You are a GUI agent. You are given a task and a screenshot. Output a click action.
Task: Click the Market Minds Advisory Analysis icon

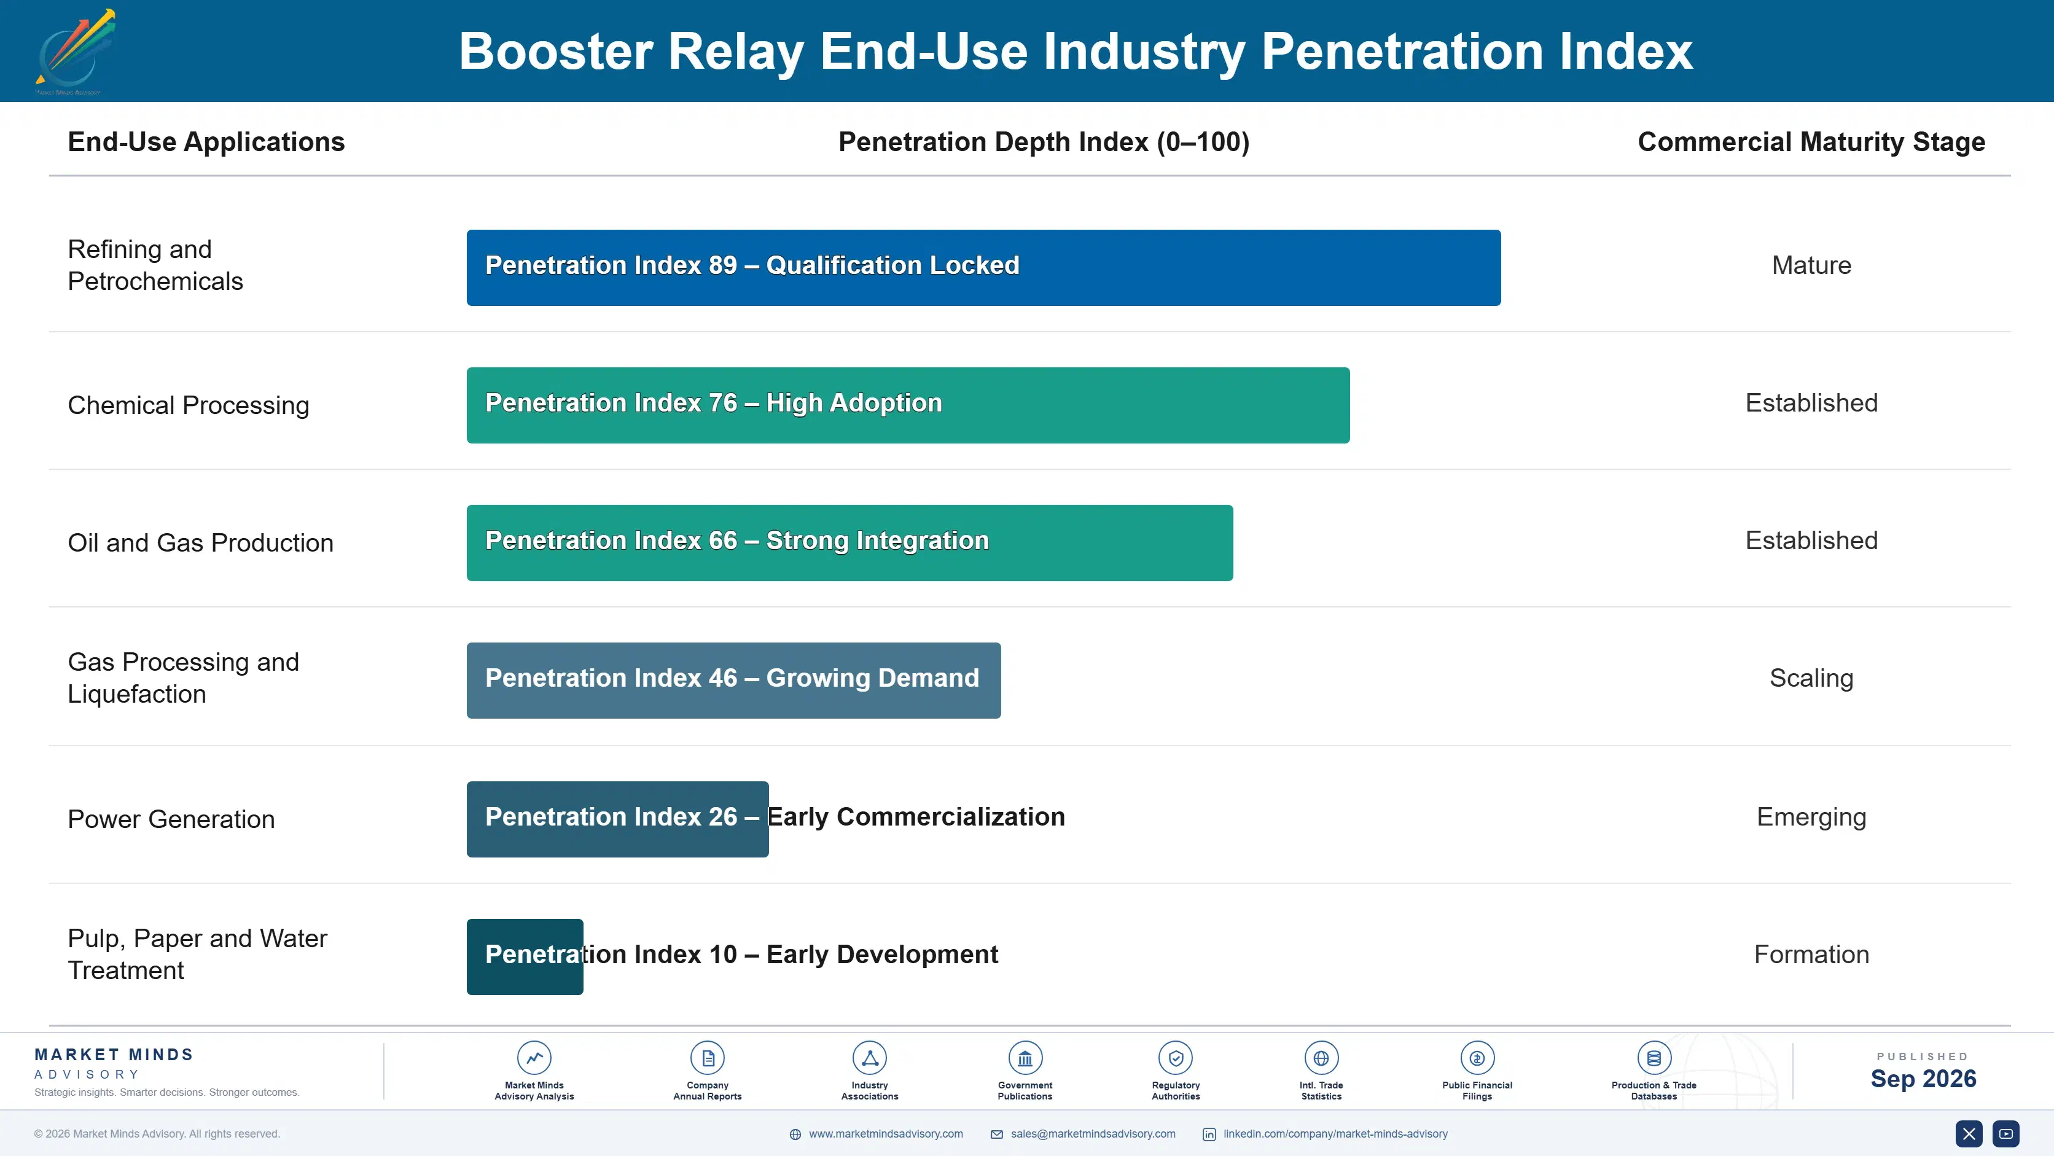[x=534, y=1058]
